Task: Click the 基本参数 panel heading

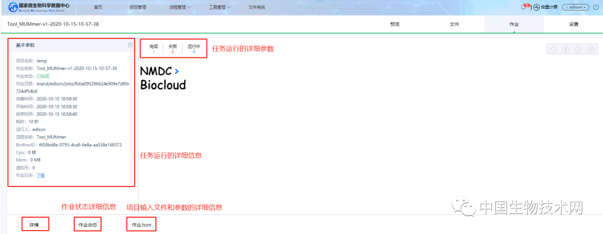Action: tap(25, 45)
